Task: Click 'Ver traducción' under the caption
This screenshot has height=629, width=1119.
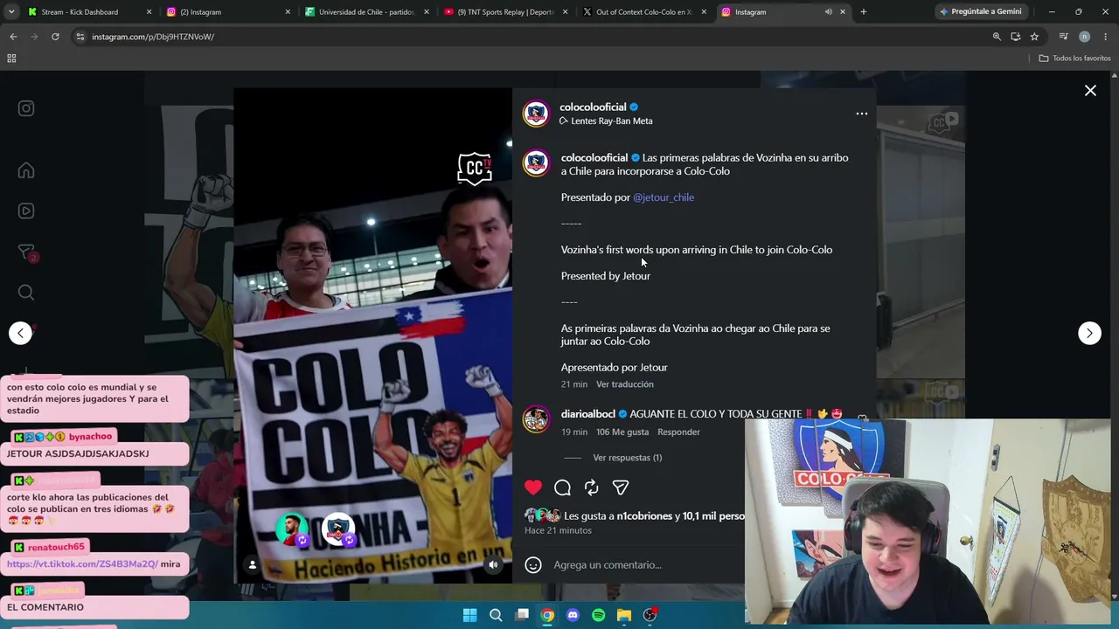Action: click(x=625, y=384)
